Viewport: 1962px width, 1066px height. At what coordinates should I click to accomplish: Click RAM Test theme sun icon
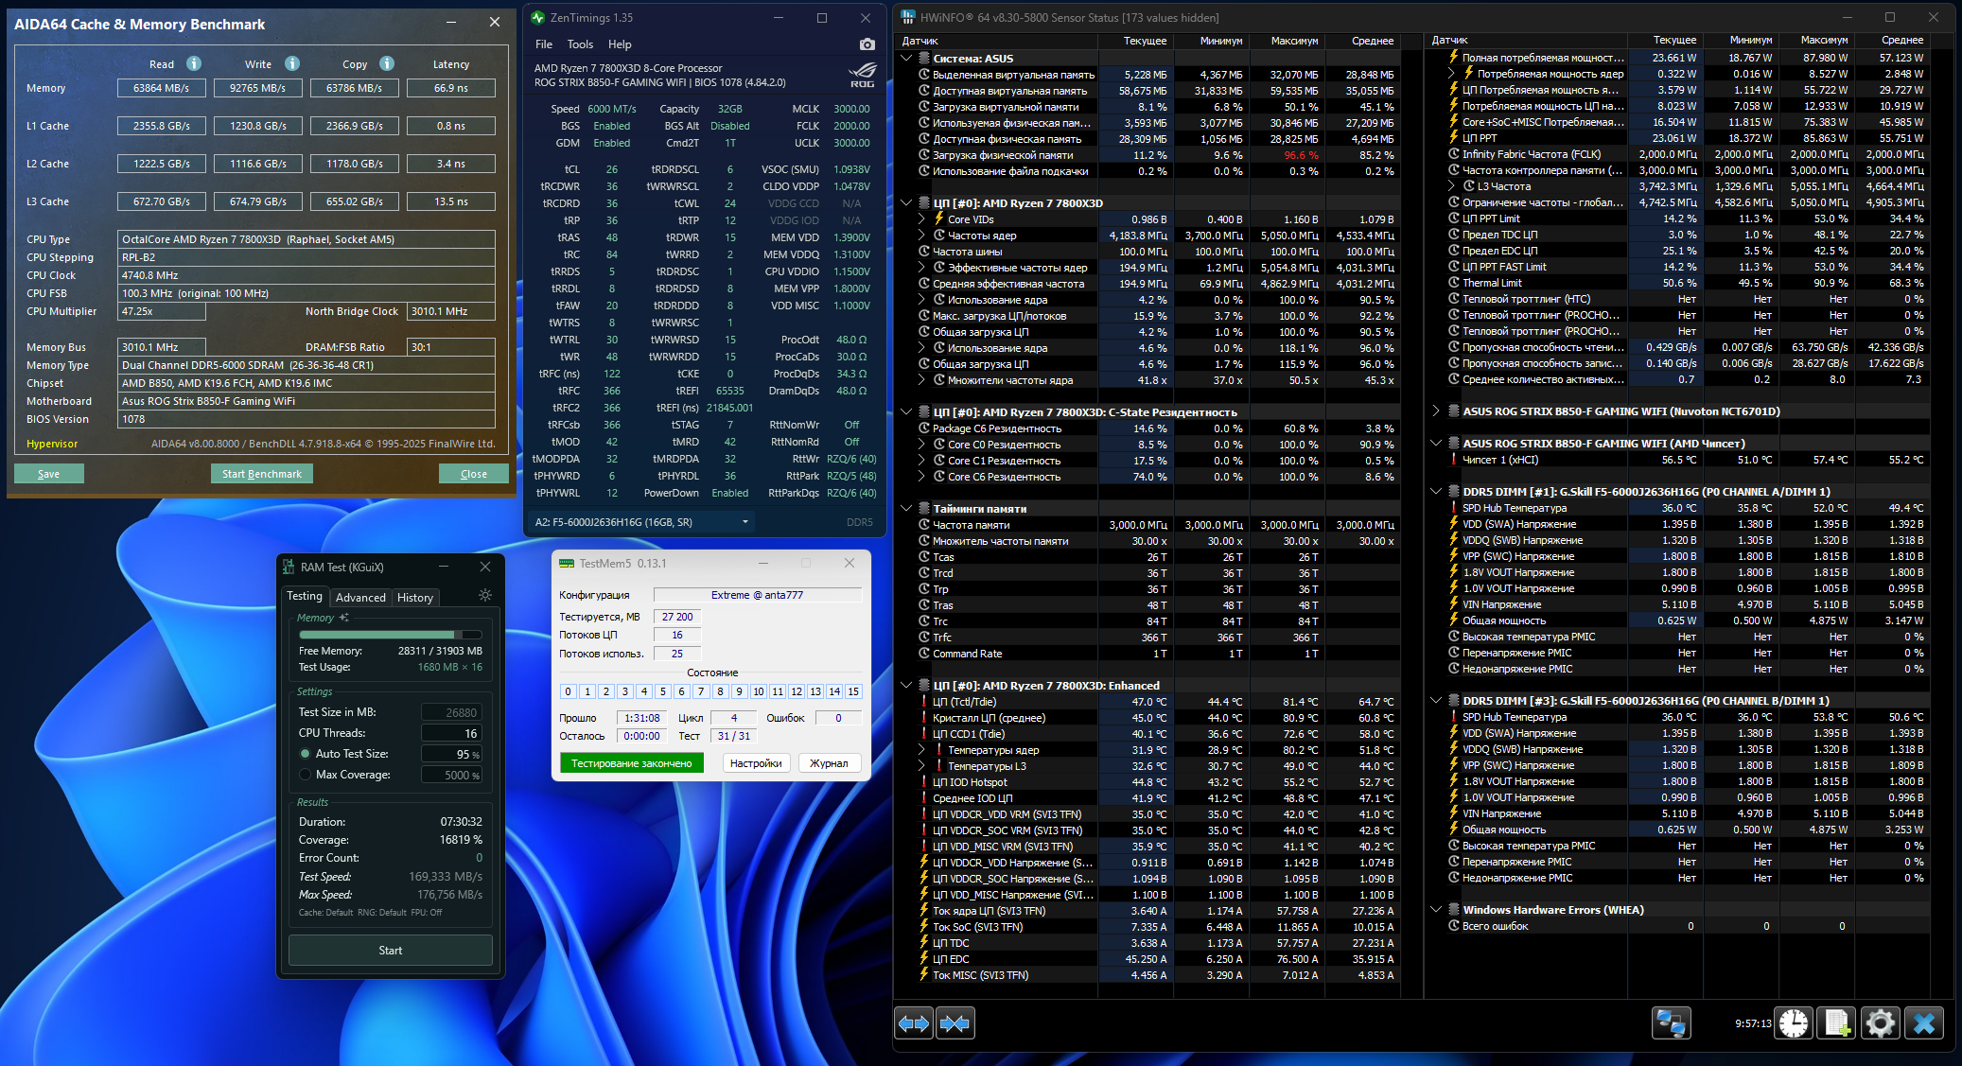pyautogui.click(x=485, y=595)
